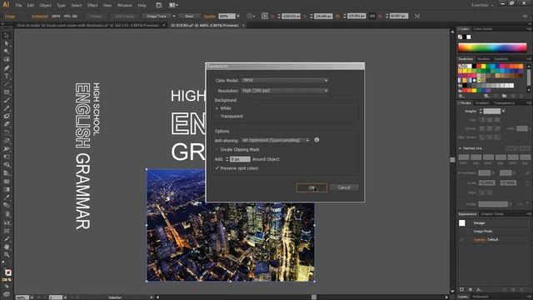Pick the white swatch in Color panel
This screenshot has width=533, height=300.
point(469,37)
